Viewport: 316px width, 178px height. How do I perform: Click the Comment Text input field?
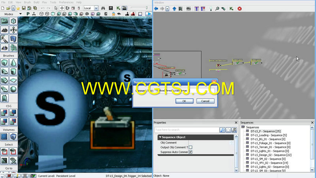tap(185, 91)
